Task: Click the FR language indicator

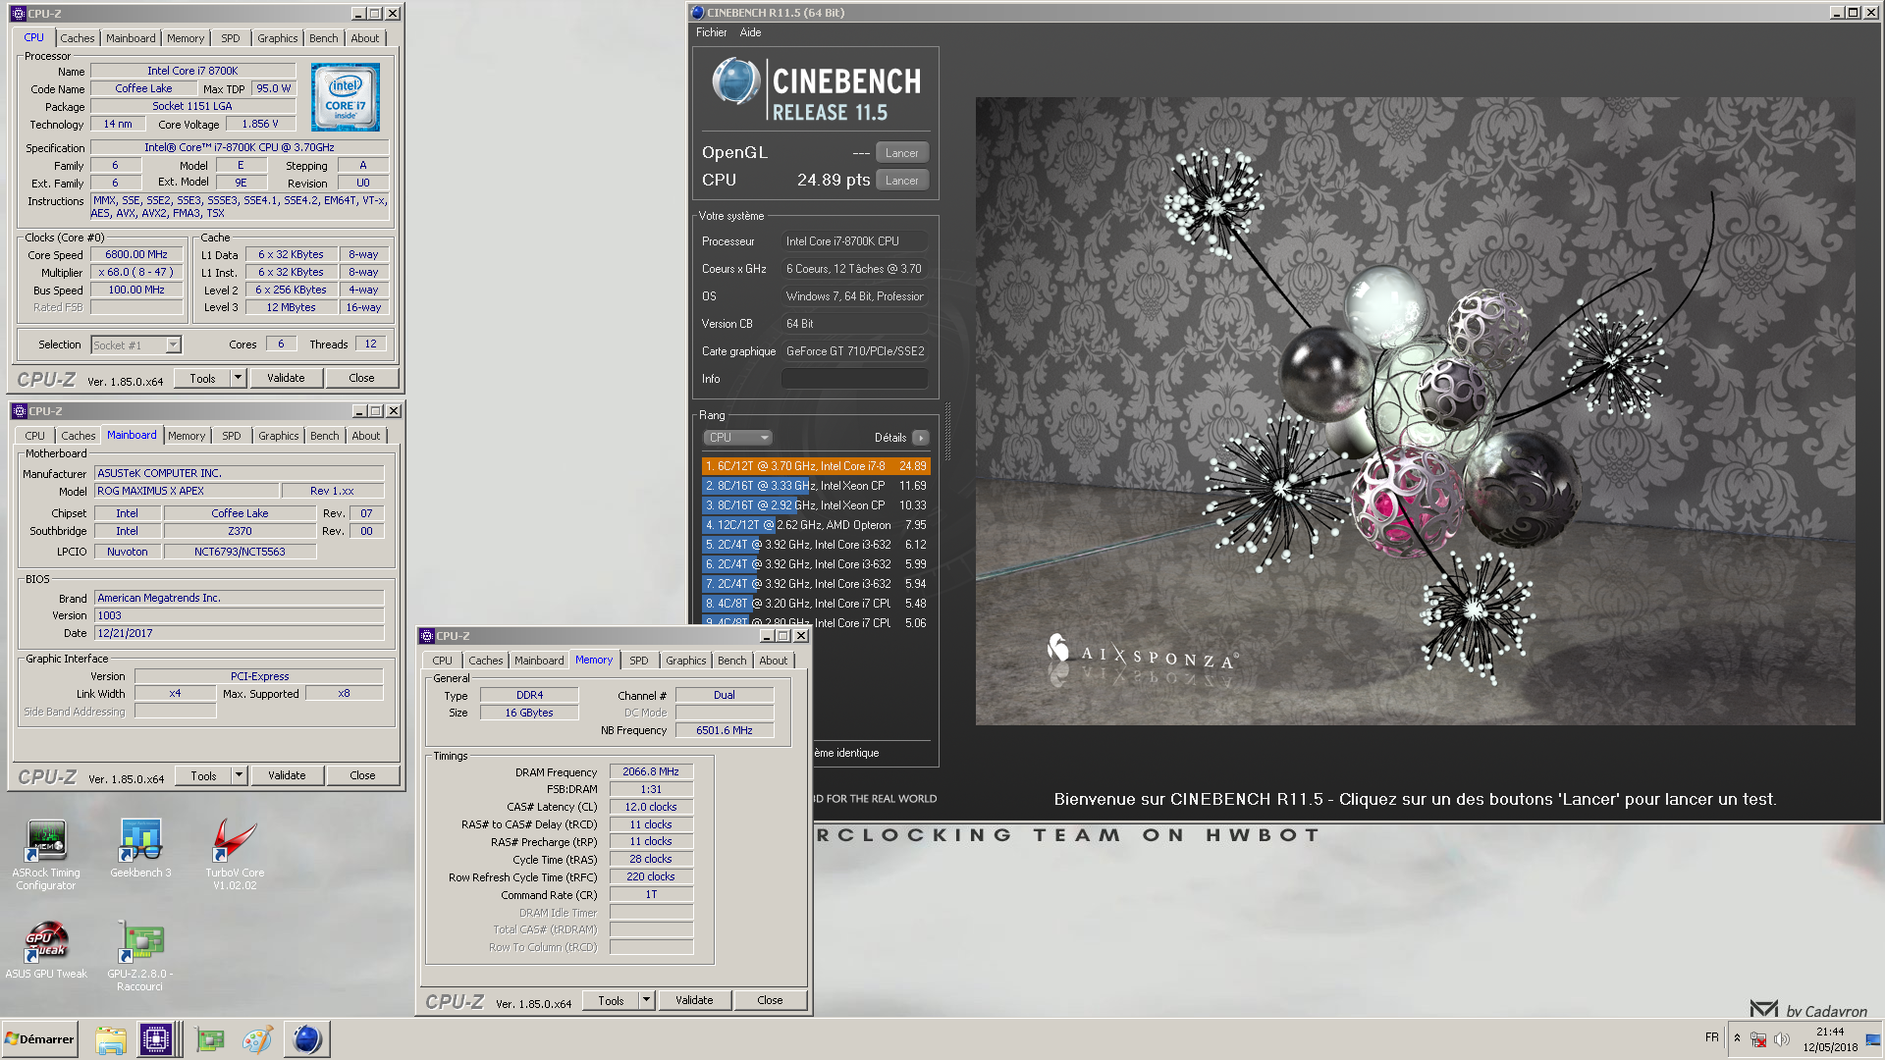Action: tap(1712, 1038)
